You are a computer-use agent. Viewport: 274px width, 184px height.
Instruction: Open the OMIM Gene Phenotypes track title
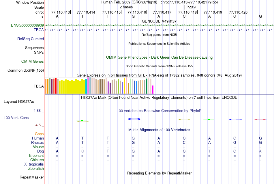point(159,57)
